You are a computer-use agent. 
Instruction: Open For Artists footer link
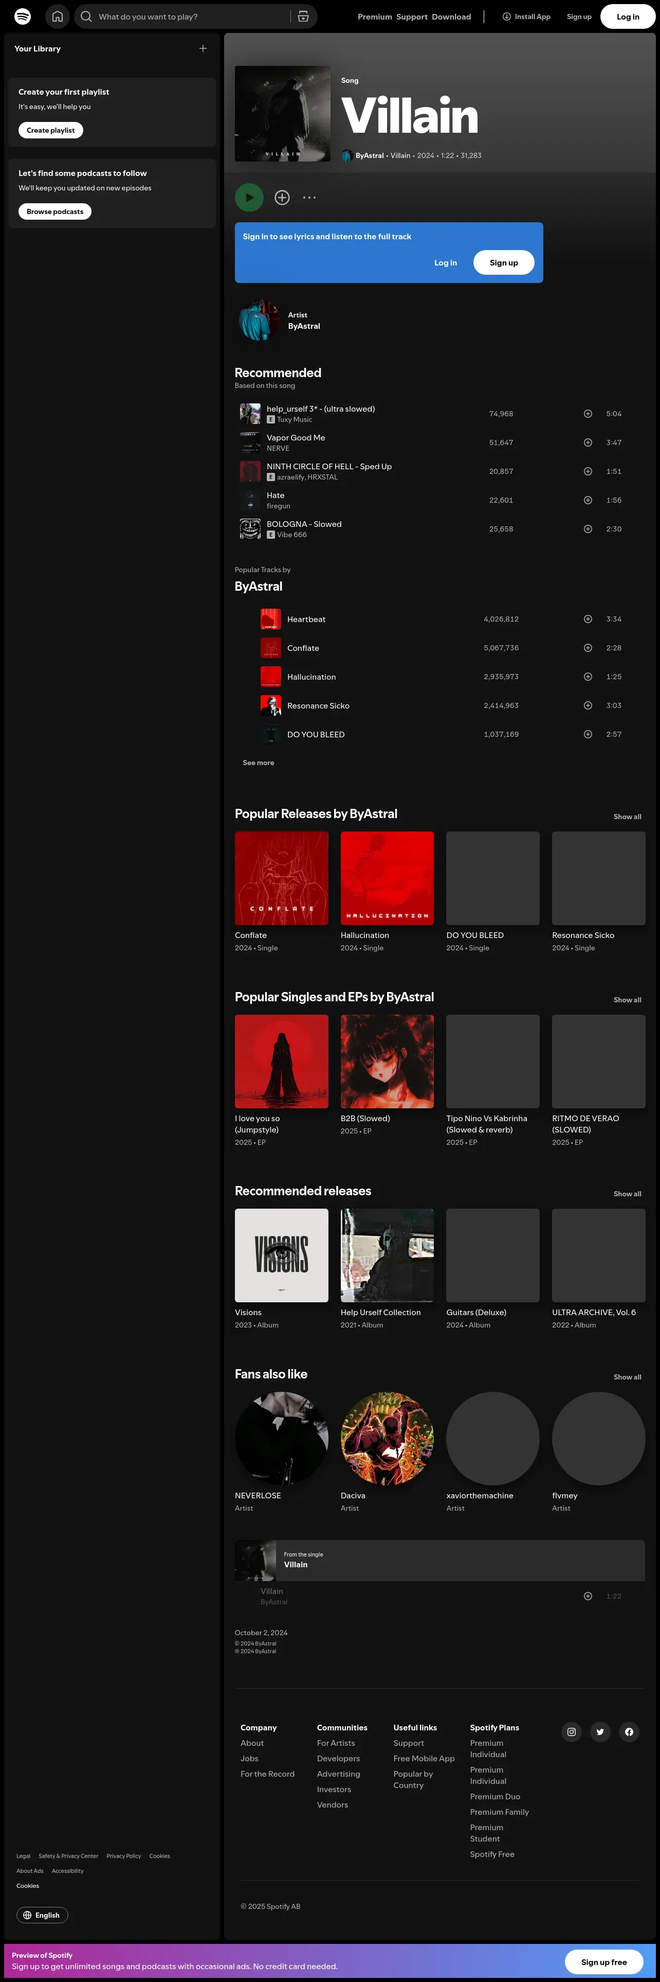336,1743
